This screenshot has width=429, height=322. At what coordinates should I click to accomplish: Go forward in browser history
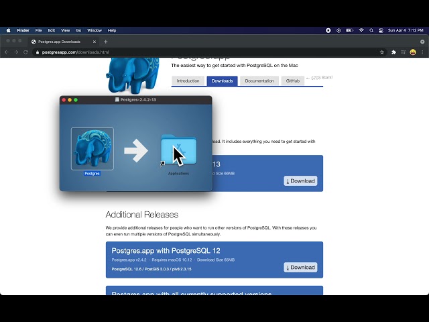(16, 52)
